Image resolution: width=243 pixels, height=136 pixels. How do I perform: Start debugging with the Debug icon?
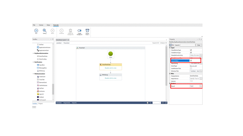[x=44, y=31]
